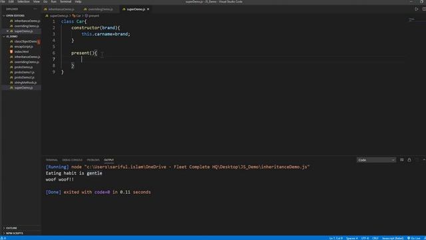Switch to the TERMINAL panel tab

52,160
